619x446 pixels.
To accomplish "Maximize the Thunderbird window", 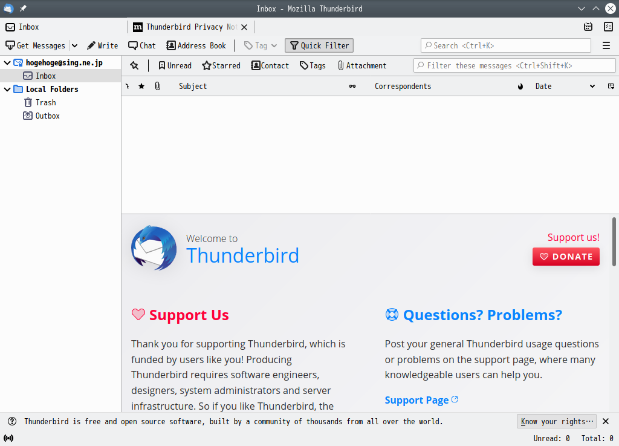I will click(x=595, y=8).
